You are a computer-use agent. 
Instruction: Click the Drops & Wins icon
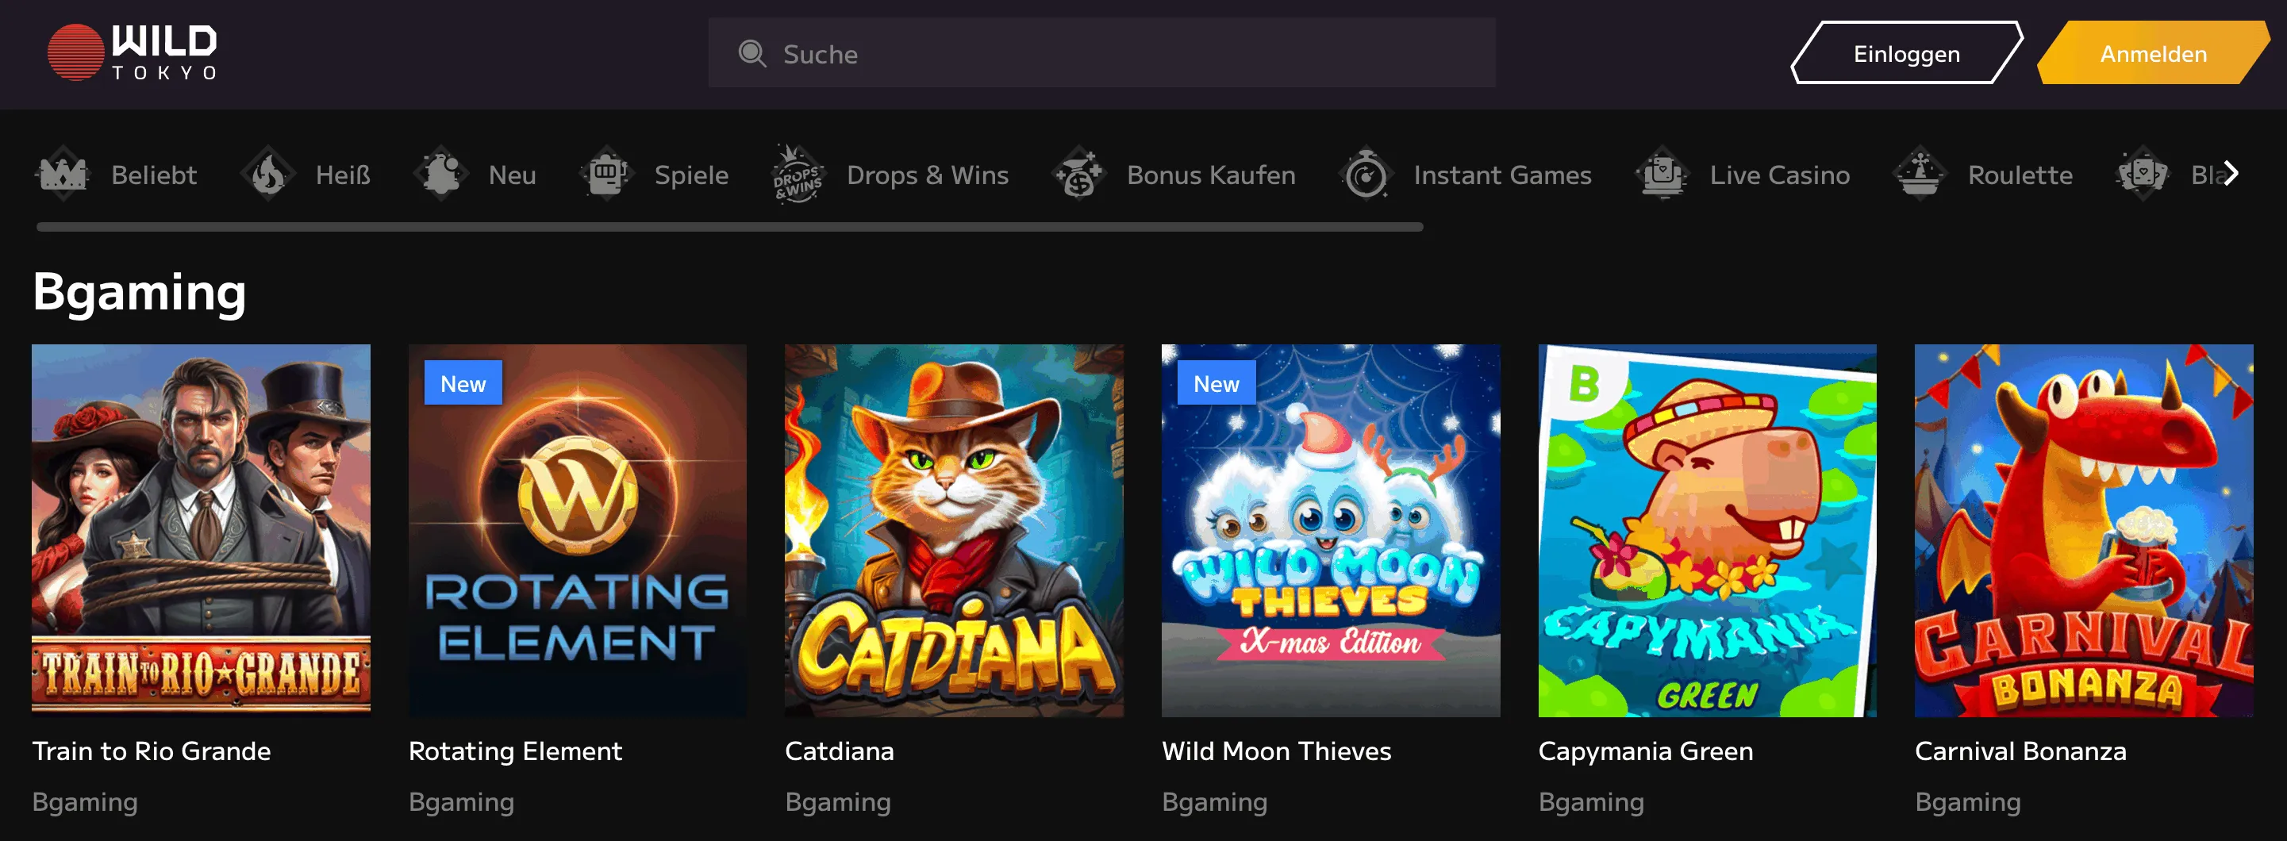click(797, 174)
